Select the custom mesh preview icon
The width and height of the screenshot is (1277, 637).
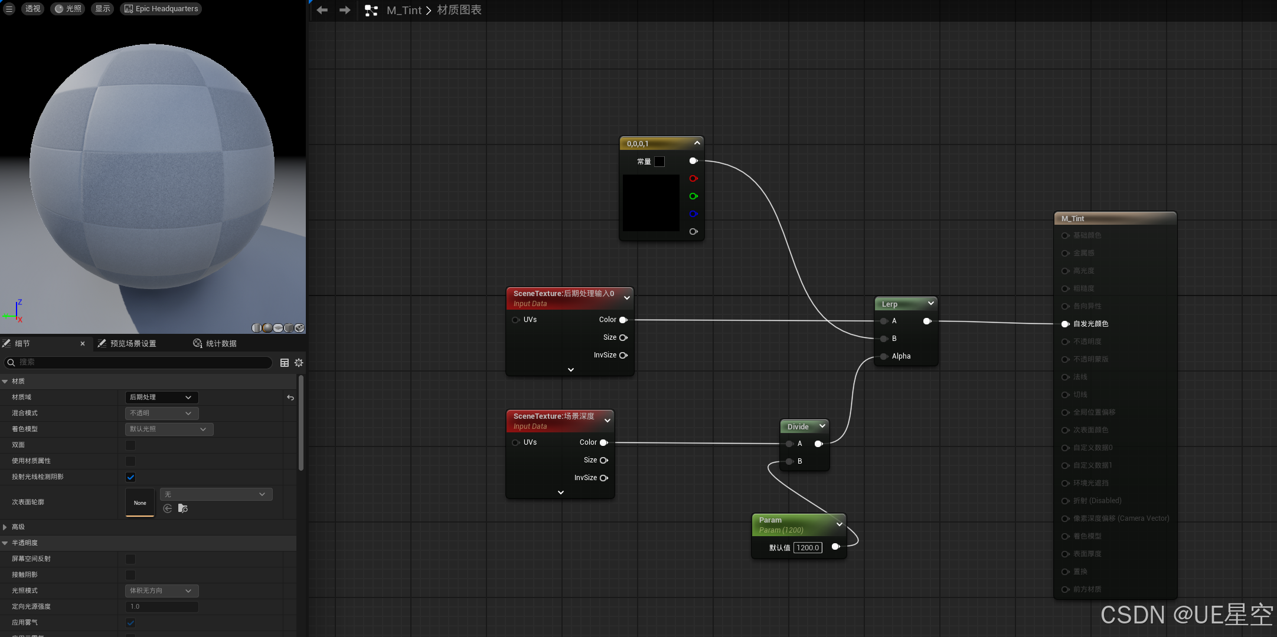(x=299, y=328)
